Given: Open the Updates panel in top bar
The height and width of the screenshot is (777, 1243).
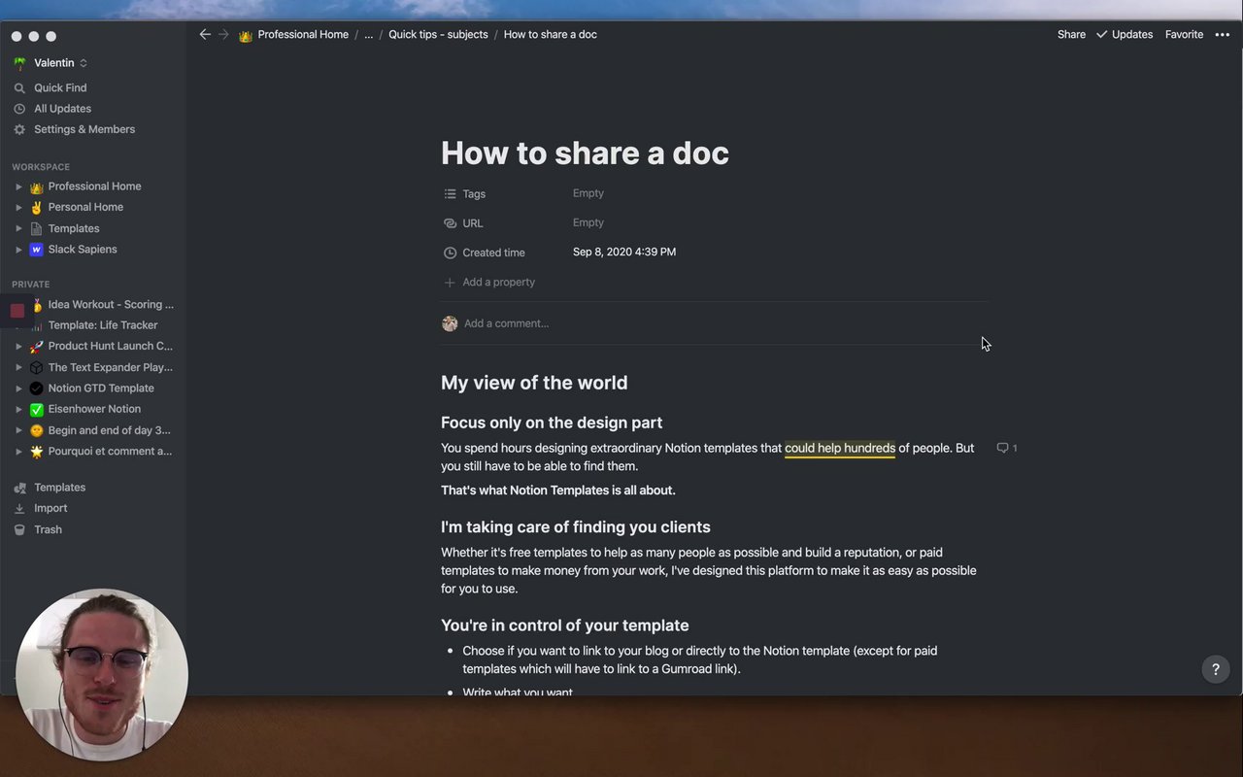Looking at the screenshot, I should [x=1125, y=34].
